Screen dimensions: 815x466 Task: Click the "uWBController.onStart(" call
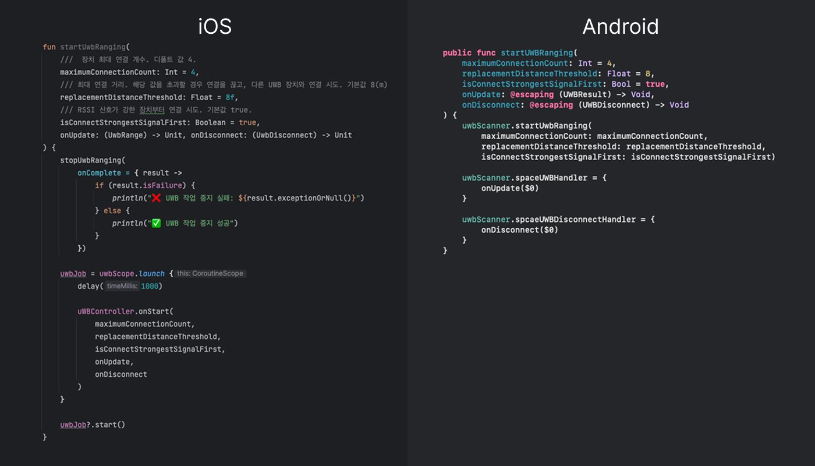(125, 311)
